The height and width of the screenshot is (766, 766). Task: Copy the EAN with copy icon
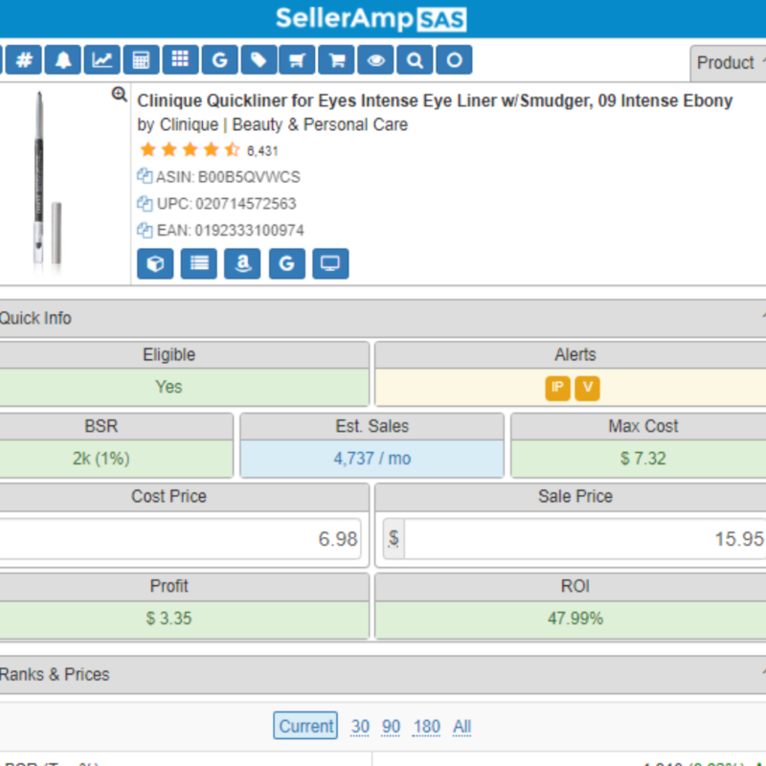click(x=145, y=230)
